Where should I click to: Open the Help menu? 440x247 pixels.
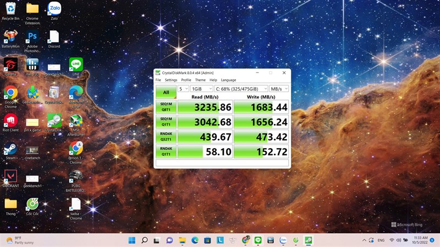pyautogui.click(x=213, y=80)
